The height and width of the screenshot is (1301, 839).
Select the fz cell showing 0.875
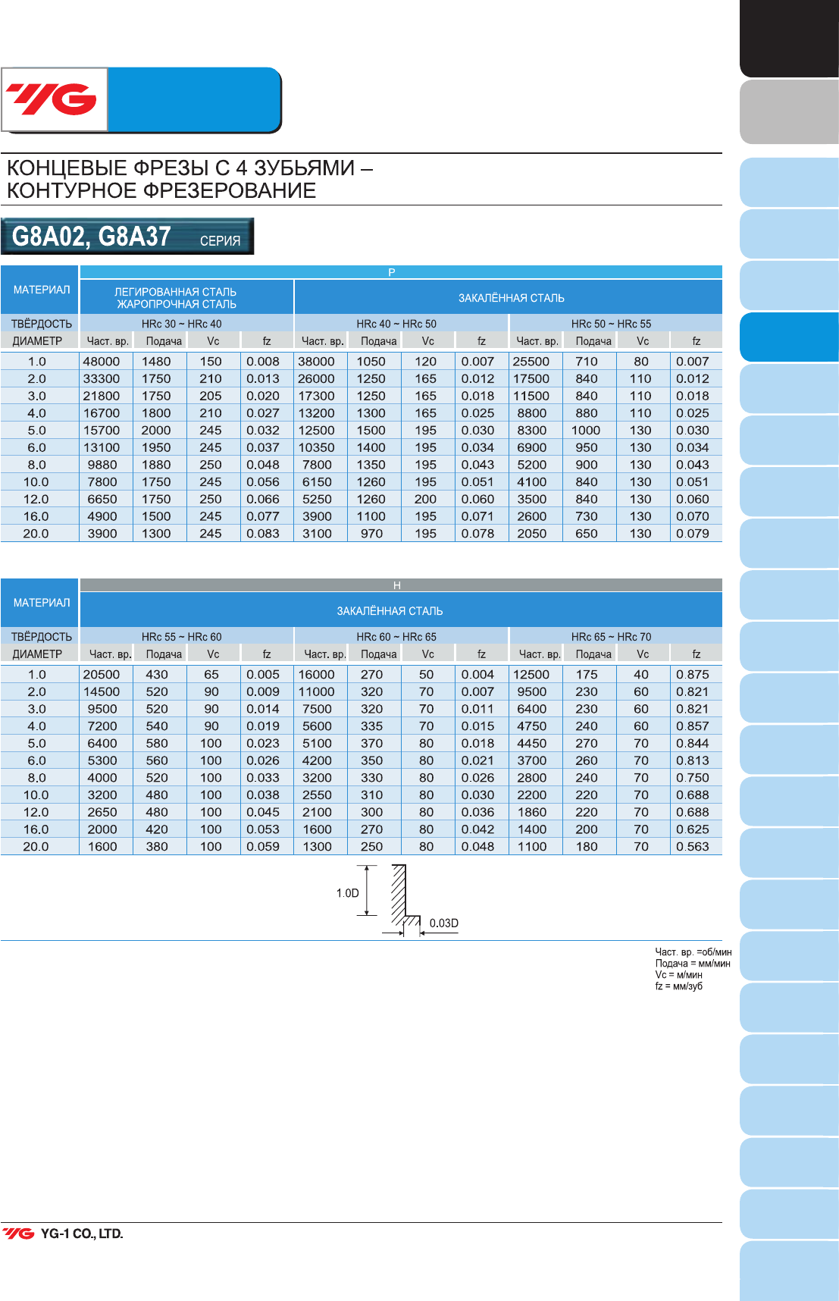pos(693,675)
